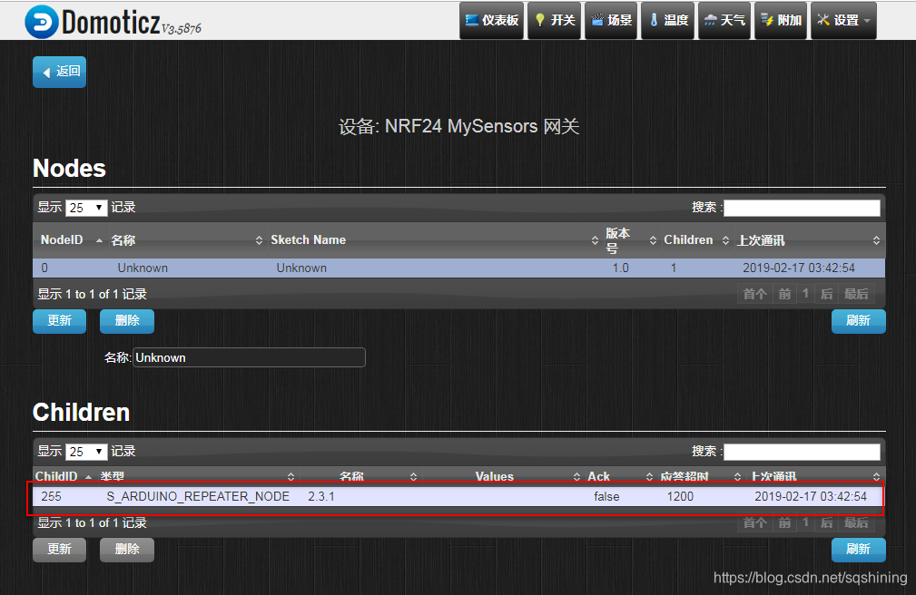Select child row S_ARDUINO_REPEATER_NODE

click(x=459, y=496)
